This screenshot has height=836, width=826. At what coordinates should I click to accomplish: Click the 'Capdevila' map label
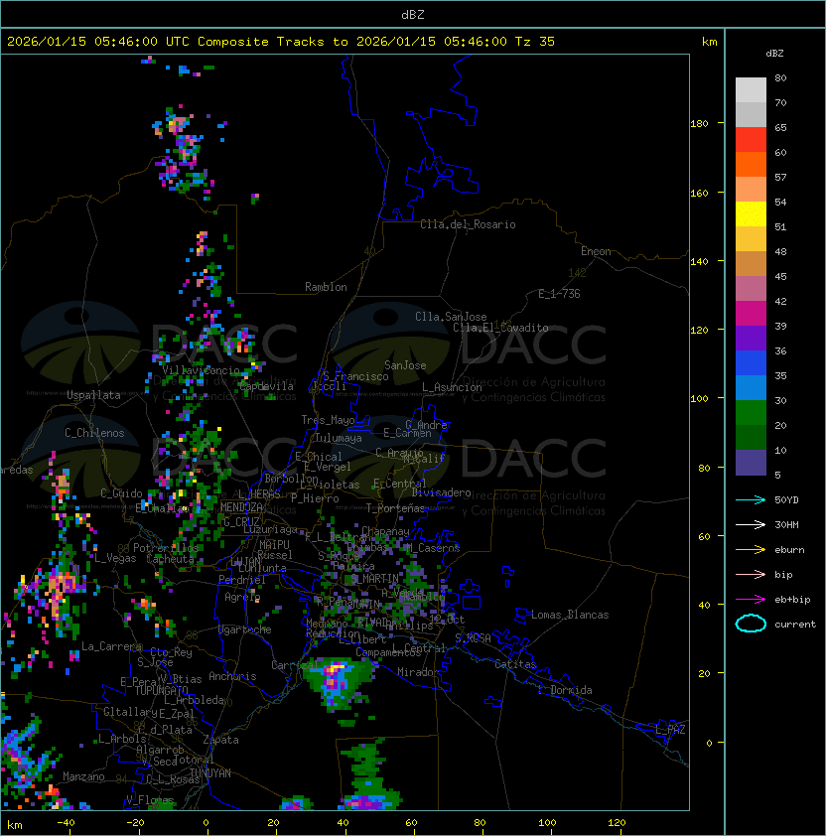(x=266, y=386)
